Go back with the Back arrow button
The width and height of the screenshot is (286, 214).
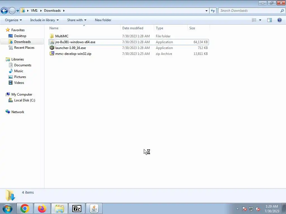[x=4, y=11]
